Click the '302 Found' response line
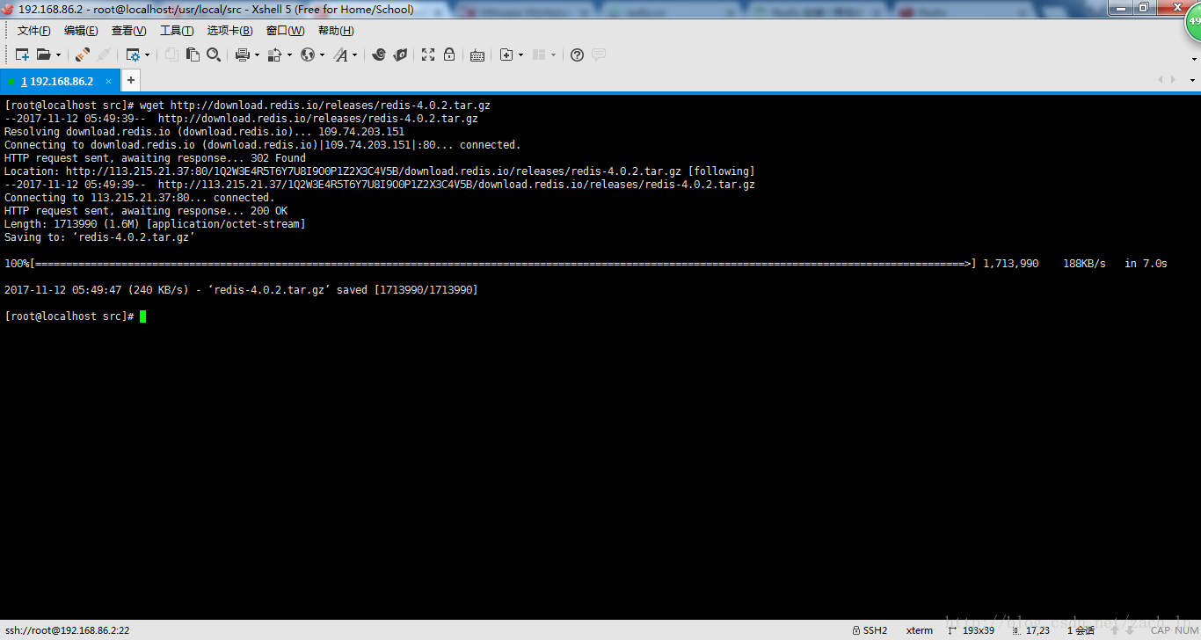This screenshot has height=640, width=1201. pyautogui.click(x=155, y=158)
